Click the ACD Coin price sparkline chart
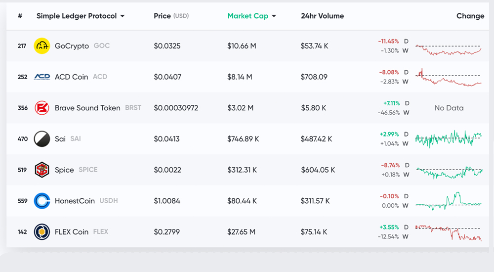This screenshot has height=272, width=494. pyautogui.click(x=449, y=77)
